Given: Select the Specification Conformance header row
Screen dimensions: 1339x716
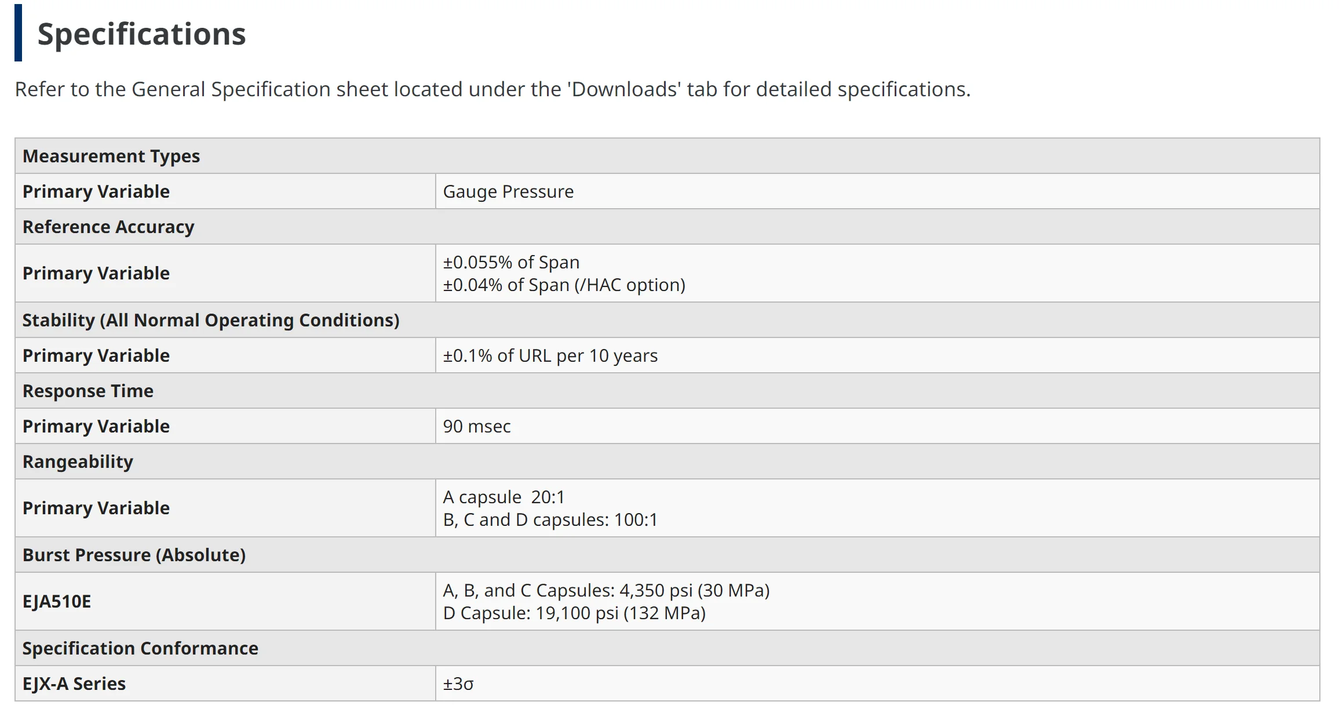Looking at the screenshot, I should (140, 648).
